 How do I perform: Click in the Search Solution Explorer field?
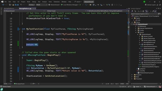144,14
